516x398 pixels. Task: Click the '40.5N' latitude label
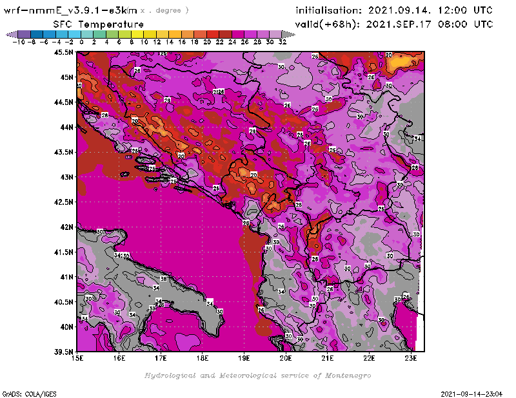63,301
